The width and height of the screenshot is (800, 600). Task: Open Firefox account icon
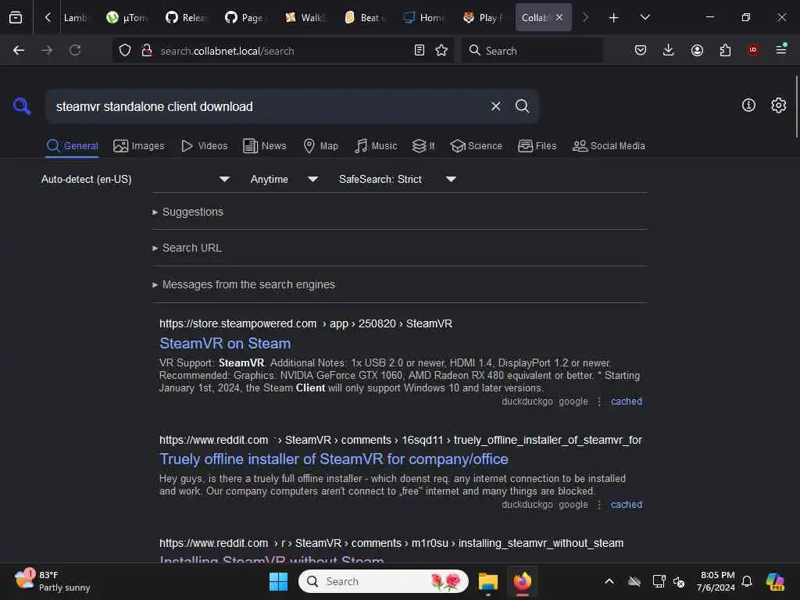[697, 50]
